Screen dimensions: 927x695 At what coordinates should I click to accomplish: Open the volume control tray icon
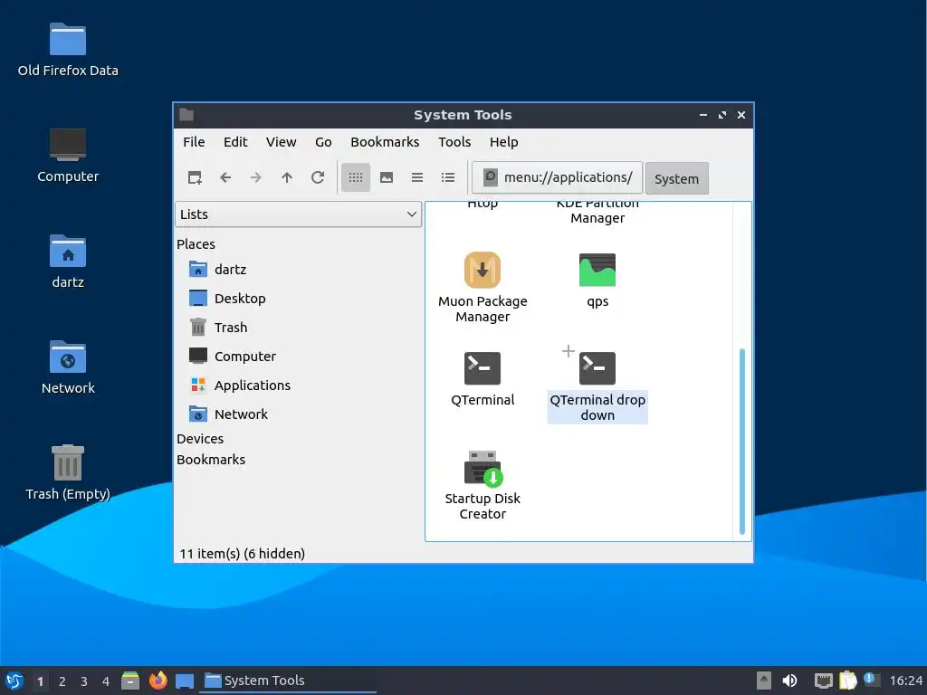(x=789, y=681)
